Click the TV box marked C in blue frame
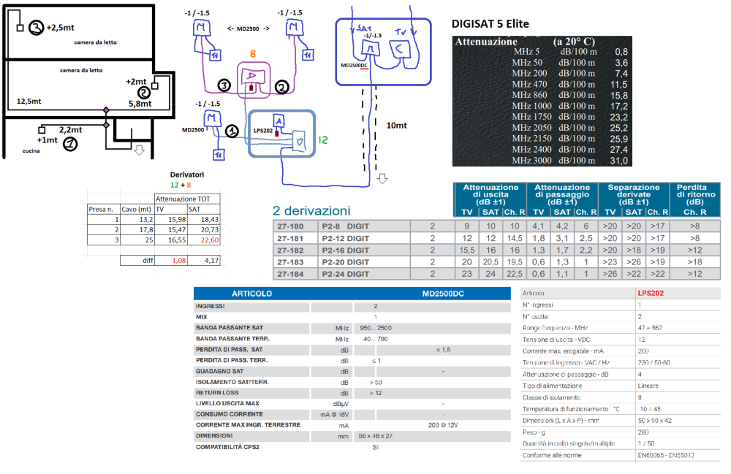The height and width of the screenshot is (474, 731). tap(401, 48)
